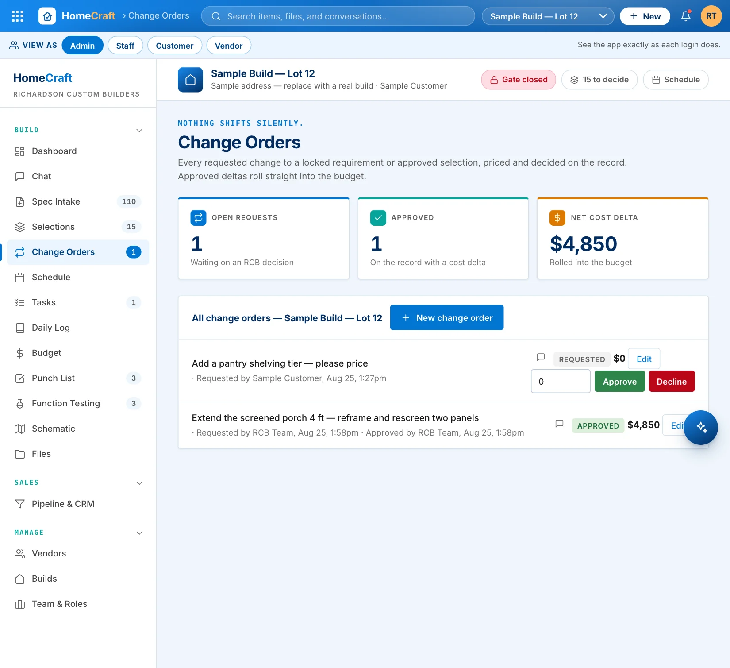Open Dashboard in sidebar
730x668 pixels.
click(78, 151)
